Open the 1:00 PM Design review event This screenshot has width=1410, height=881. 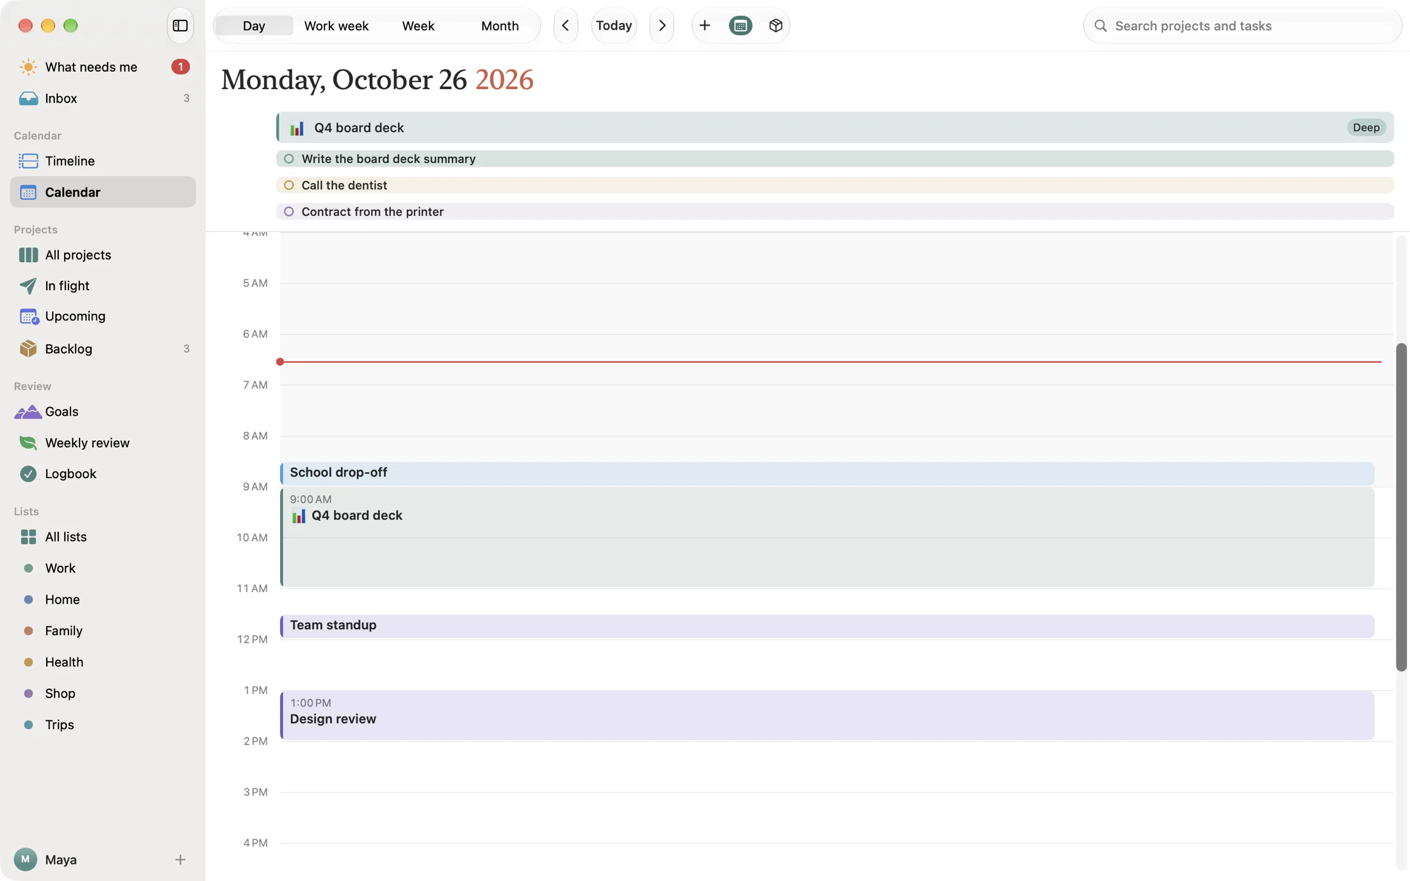[x=827, y=715]
